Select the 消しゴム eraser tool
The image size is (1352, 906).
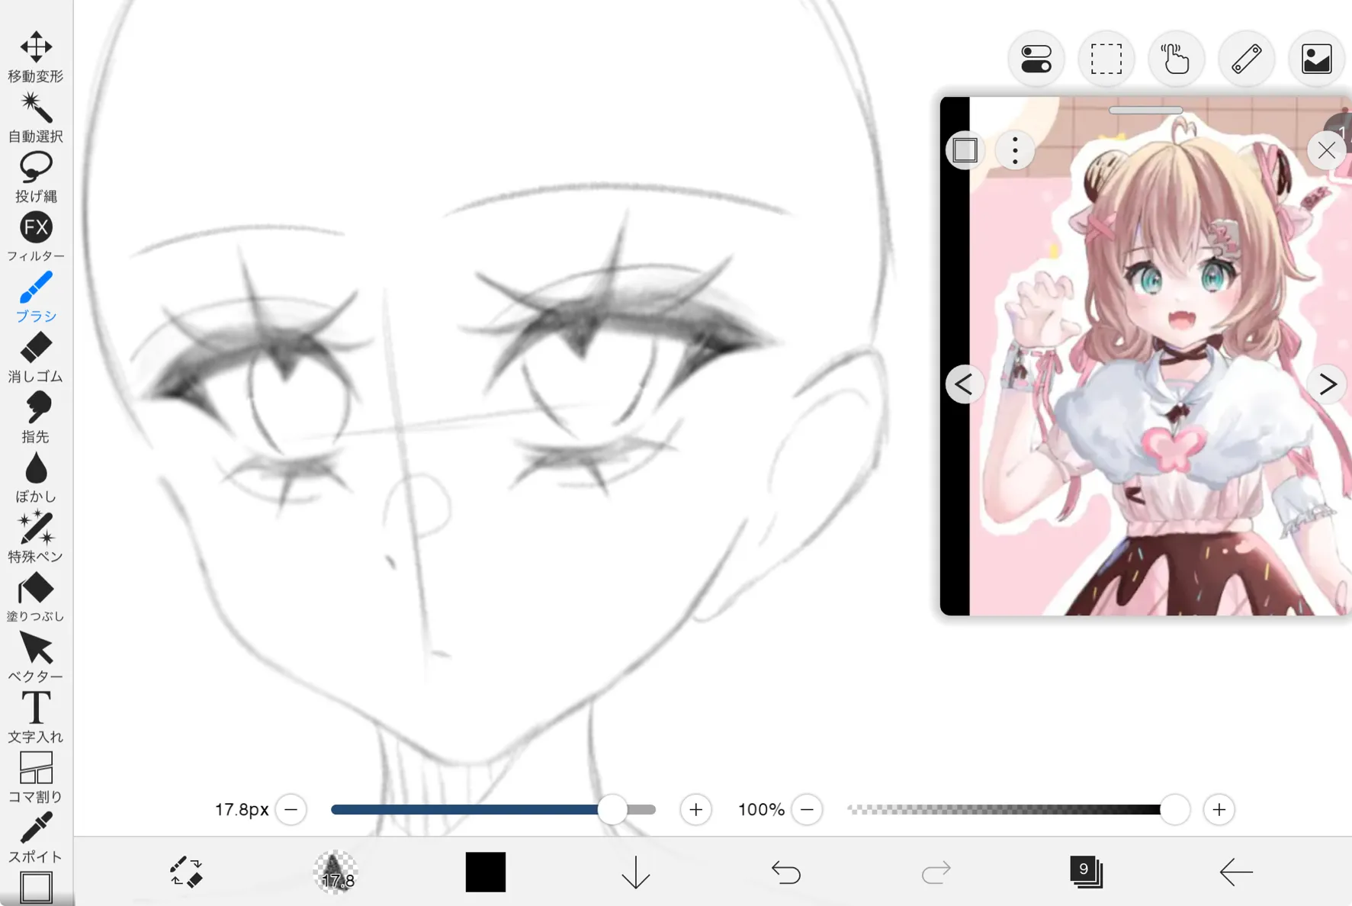(x=36, y=357)
